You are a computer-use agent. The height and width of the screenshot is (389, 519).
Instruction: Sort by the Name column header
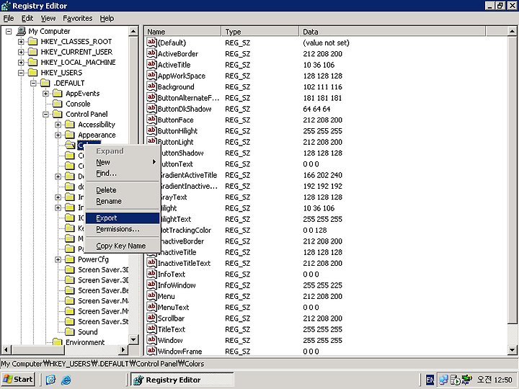[182, 32]
